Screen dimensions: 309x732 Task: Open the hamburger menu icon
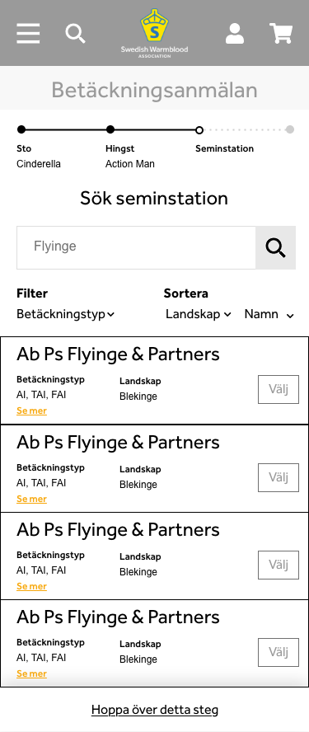(28, 34)
